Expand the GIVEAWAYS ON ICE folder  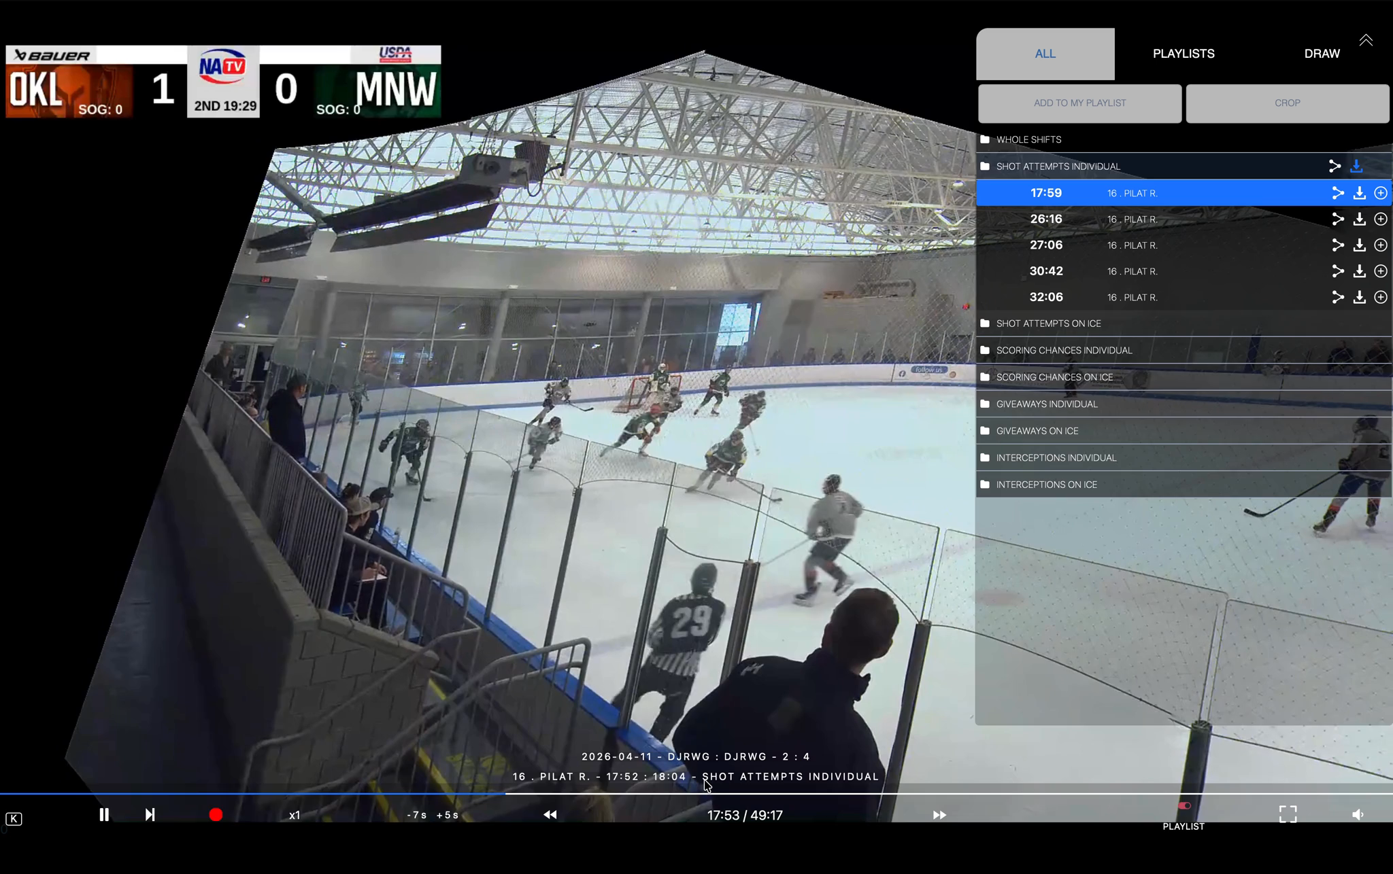[1184, 431]
